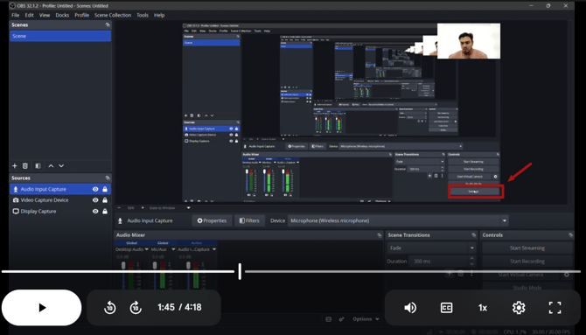Hide the Audio Input Capture source with eye icon

pos(95,189)
